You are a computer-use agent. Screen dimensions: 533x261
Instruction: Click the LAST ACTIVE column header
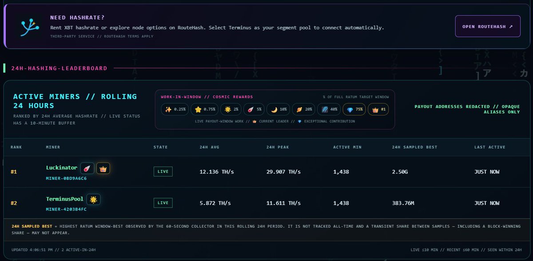(x=489, y=147)
